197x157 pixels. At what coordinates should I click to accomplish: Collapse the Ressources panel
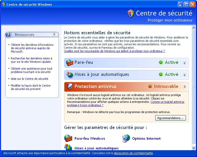point(54,35)
